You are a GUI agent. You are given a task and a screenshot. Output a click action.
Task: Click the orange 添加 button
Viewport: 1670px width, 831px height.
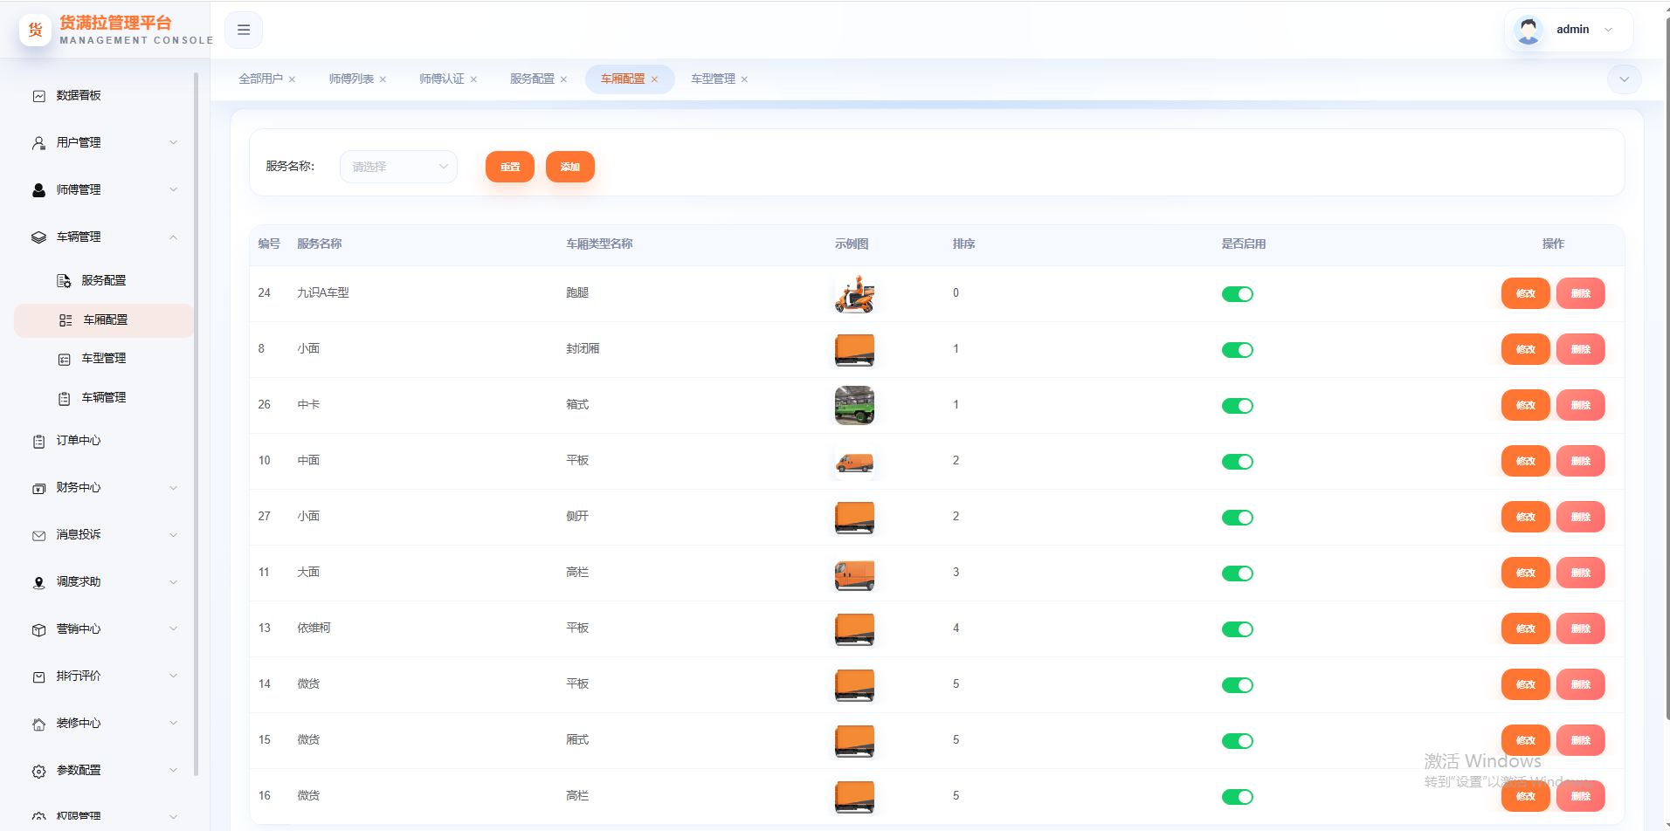coord(570,167)
